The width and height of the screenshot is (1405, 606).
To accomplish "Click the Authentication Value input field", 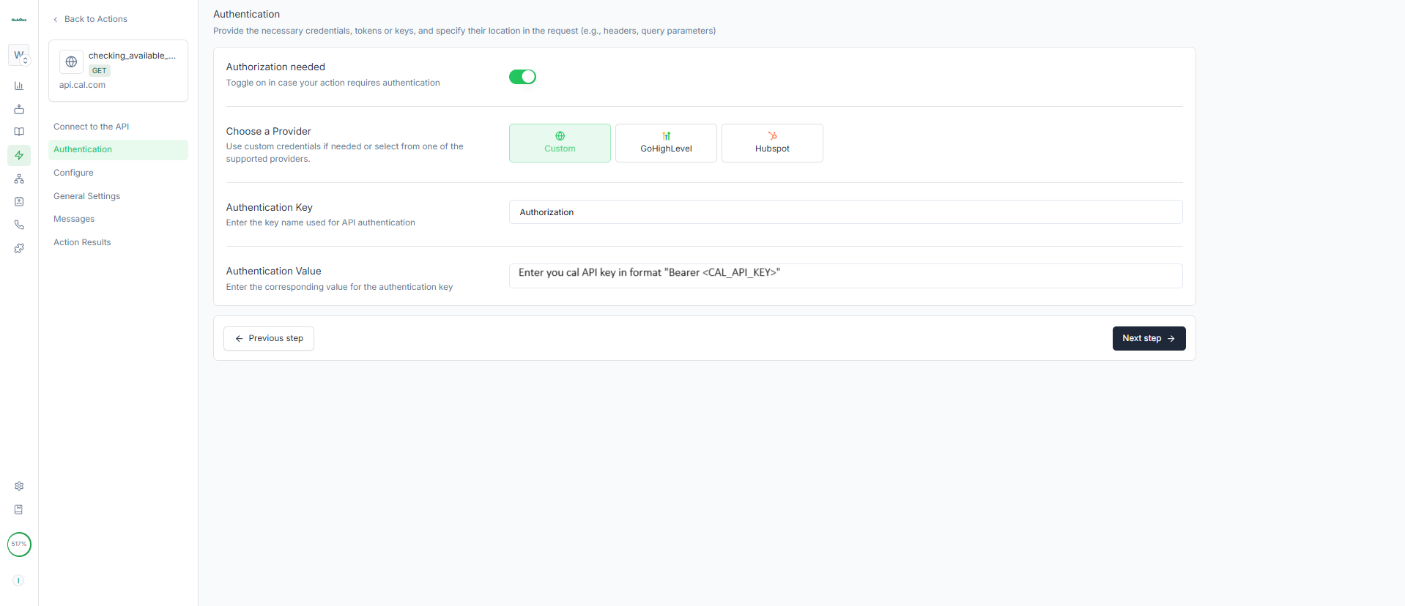I will coord(845,276).
